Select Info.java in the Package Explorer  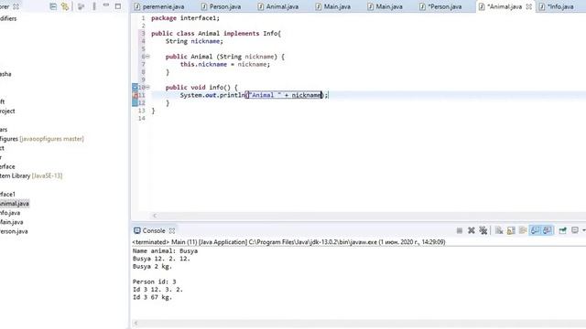click(x=10, y=213)
